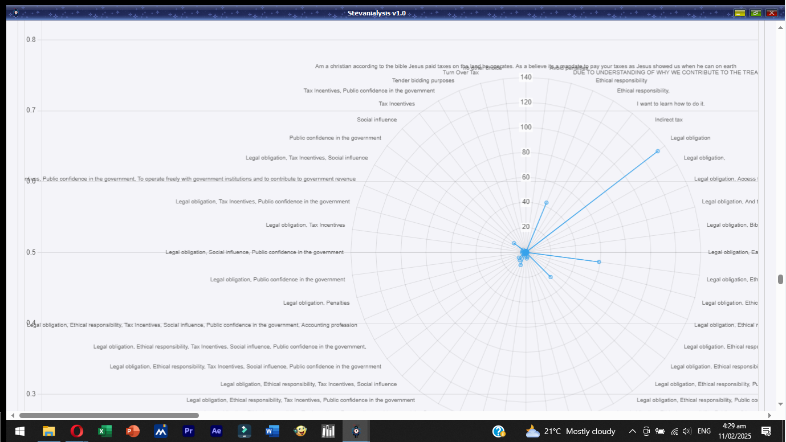Image resolution: width=786 pixels, height=442 pixels.
Task: Switch input language via ENG indicator
Action: [704, 431]
